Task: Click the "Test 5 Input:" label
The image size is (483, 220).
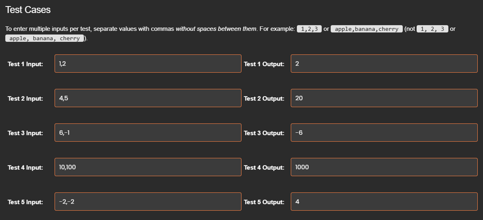Action: click(x=25, y=202)
